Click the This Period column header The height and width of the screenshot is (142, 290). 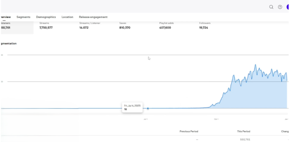(244, 131)
